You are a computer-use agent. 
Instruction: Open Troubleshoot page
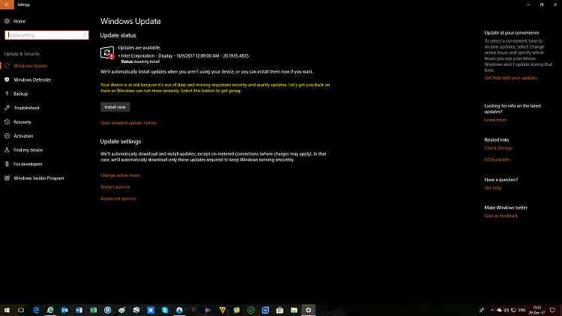(x=26, y=108)
